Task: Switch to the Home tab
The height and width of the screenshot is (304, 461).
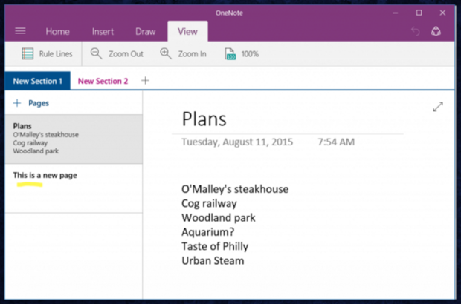Action: [58, 31]
